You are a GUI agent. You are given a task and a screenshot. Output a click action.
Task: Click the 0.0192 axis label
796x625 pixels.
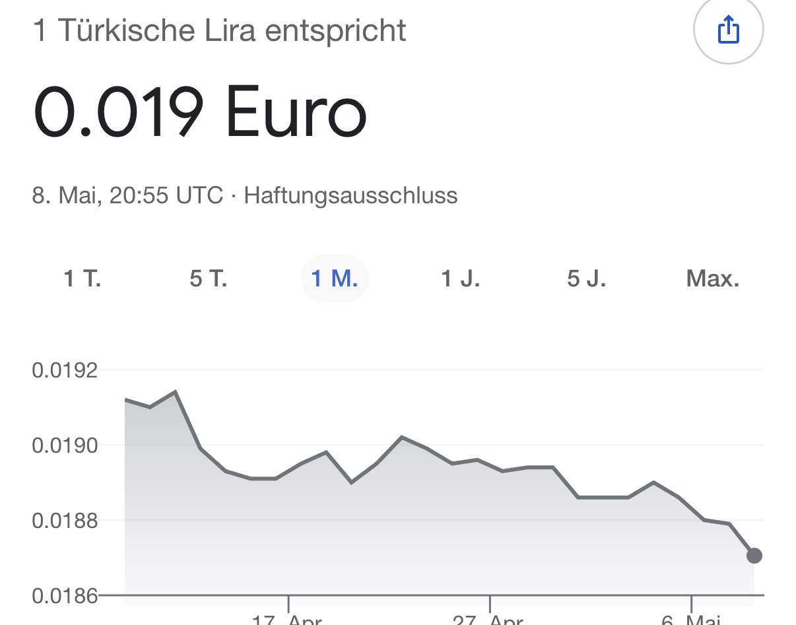tap(65, 370)
